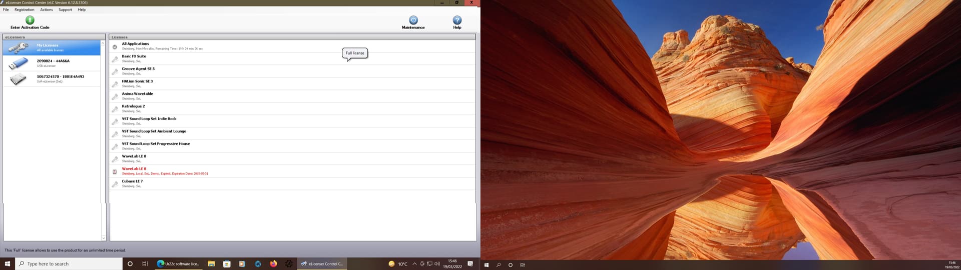Screen dimensions: 961x270
Task: Click the My Licenses label text
Action: click(48, 45)
